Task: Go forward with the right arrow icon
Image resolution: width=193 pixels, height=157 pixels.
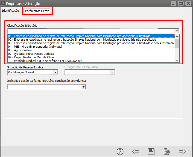Action: point(182,152)
